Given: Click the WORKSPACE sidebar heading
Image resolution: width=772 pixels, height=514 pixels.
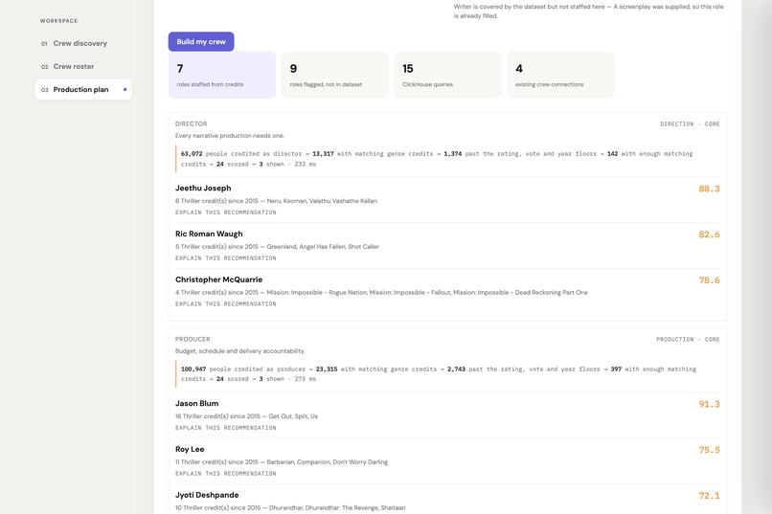Looking at the screenshot, I should pos(58,21).
